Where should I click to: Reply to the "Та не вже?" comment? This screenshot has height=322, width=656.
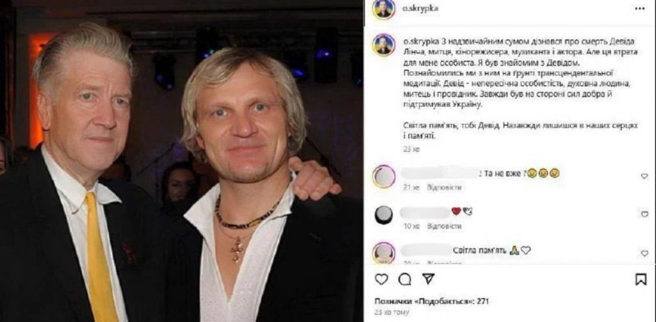[x=444, y=188]
